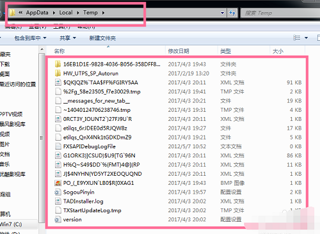320x234 pixels.
Task: Expand the arrow after AppData in breadcrumb
Action: point(54,13)
